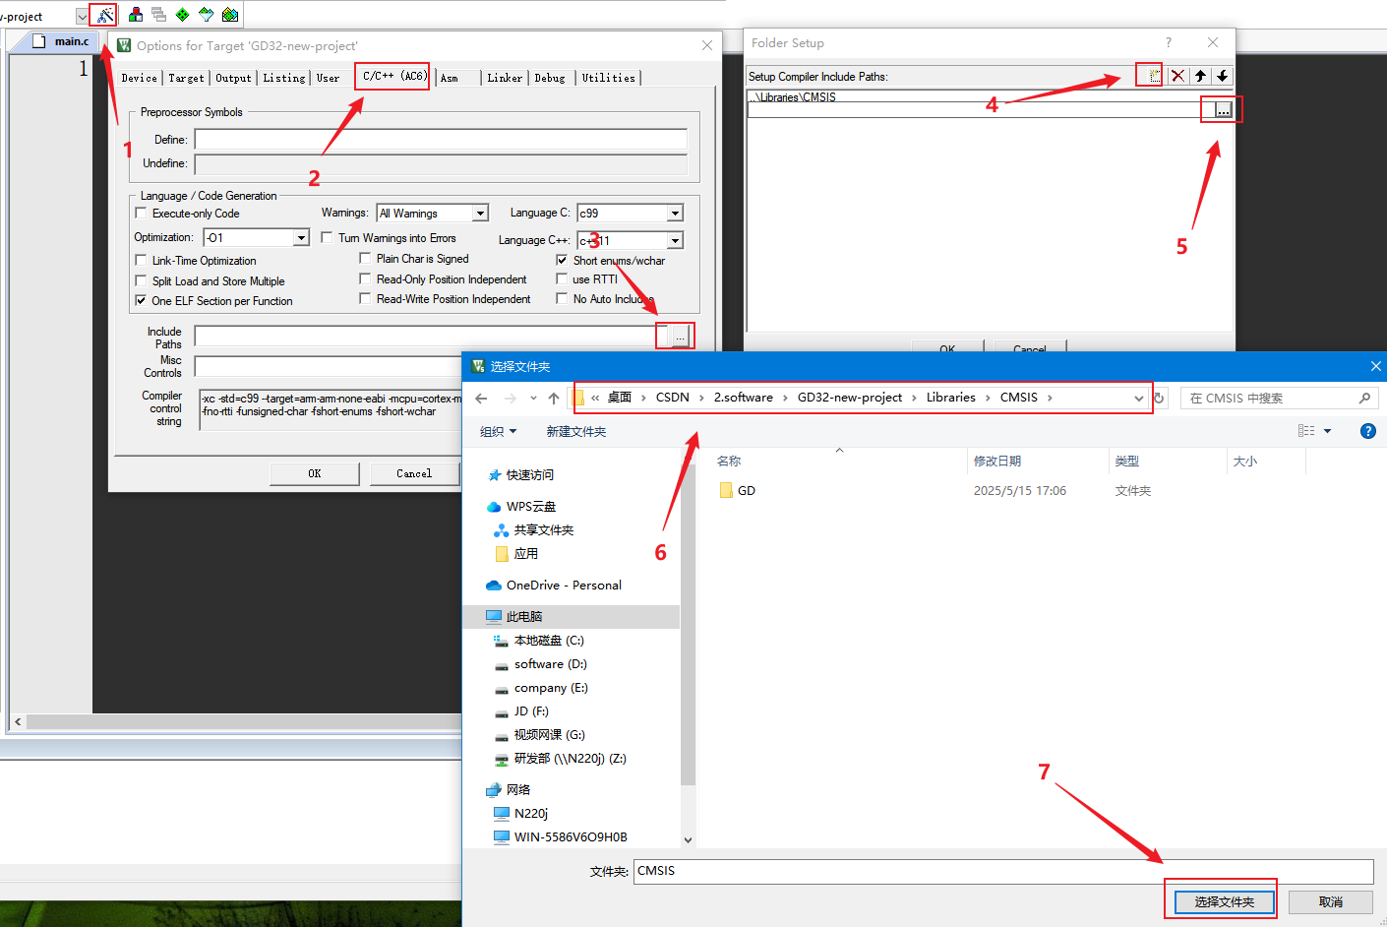The height and width of the screenshot is (927, 1387).
Task: Enable Read-Only Position Independent
Action: (x=365, y=278)
